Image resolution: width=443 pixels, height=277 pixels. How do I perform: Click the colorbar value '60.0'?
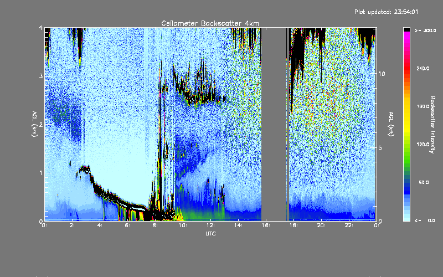pyautogui.click(x=424, y=182)
